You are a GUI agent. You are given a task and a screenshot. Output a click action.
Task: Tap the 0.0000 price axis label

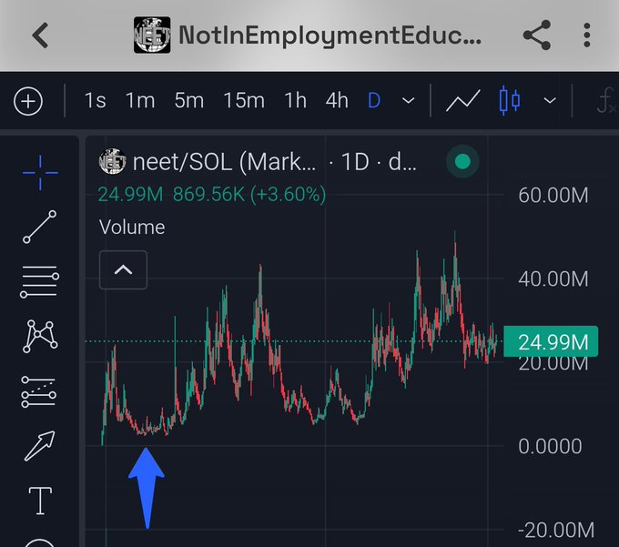tap(550, 446)
